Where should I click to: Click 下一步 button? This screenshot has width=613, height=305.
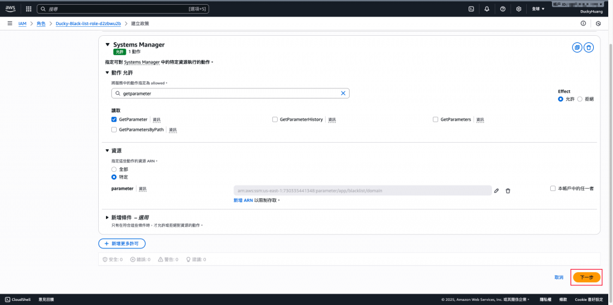(587, 278)
